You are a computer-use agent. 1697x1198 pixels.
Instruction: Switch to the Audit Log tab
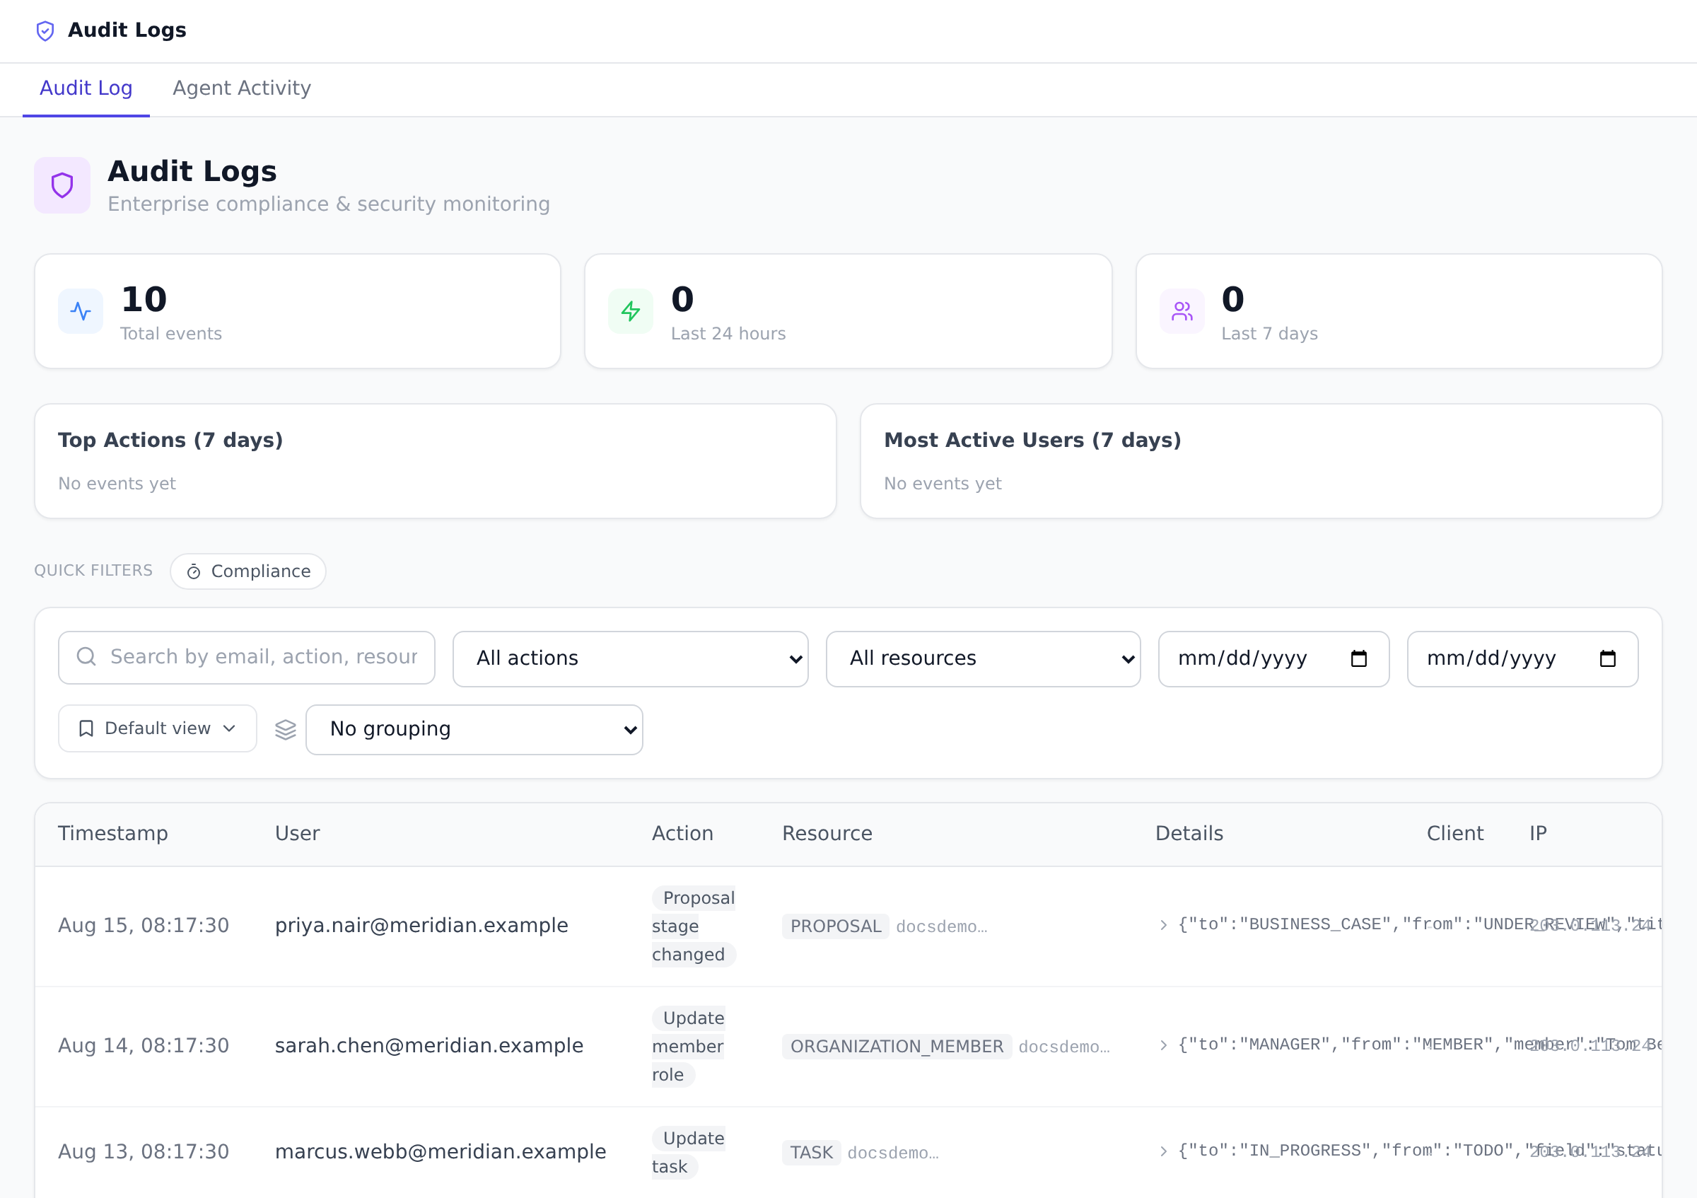[x=86, y=88]
